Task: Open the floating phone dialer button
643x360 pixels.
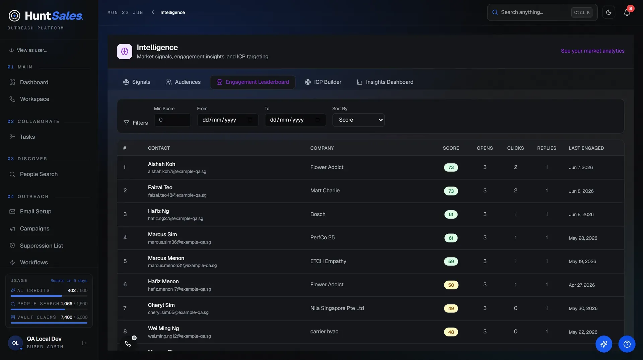Action: [x=128, y=344]
